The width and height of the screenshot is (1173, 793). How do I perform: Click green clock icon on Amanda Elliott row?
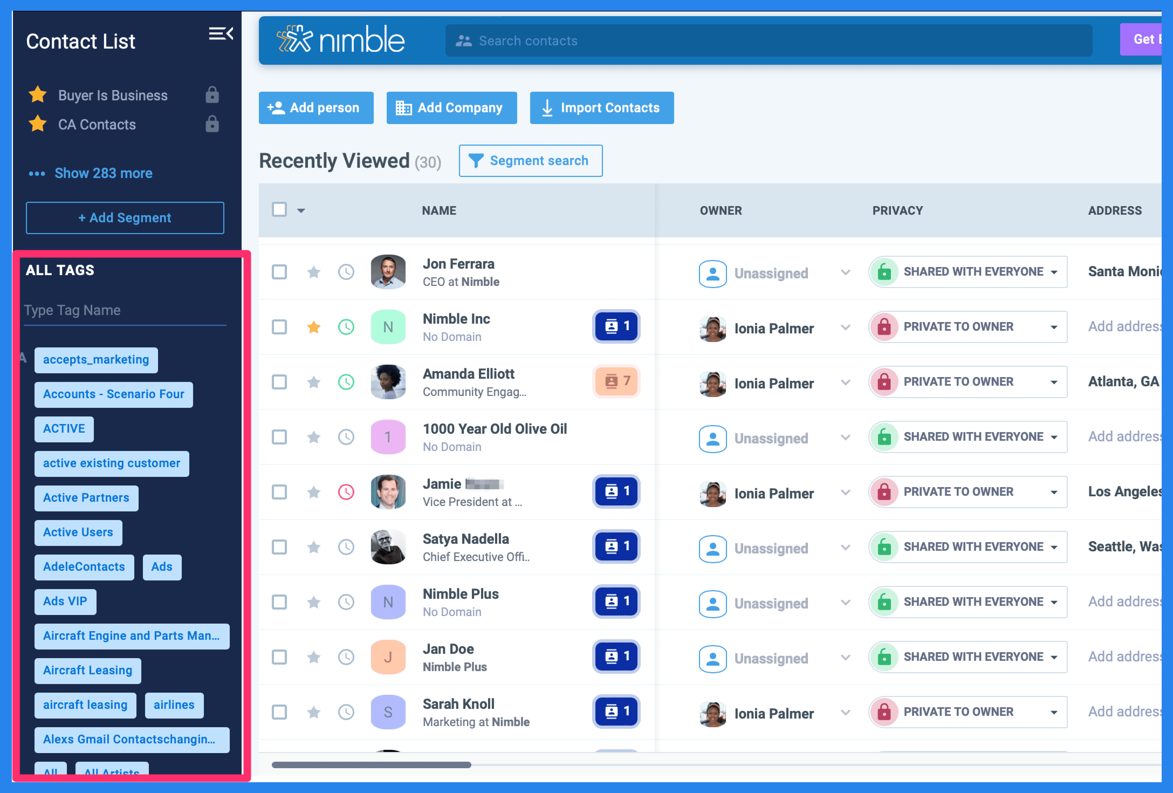pos(346,383)
